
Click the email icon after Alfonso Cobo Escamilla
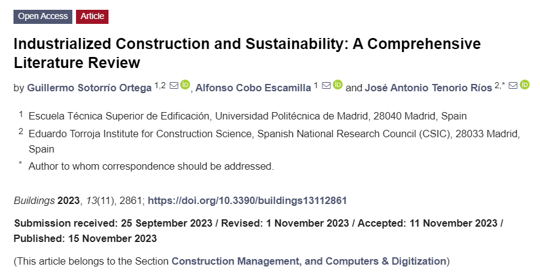326,85
